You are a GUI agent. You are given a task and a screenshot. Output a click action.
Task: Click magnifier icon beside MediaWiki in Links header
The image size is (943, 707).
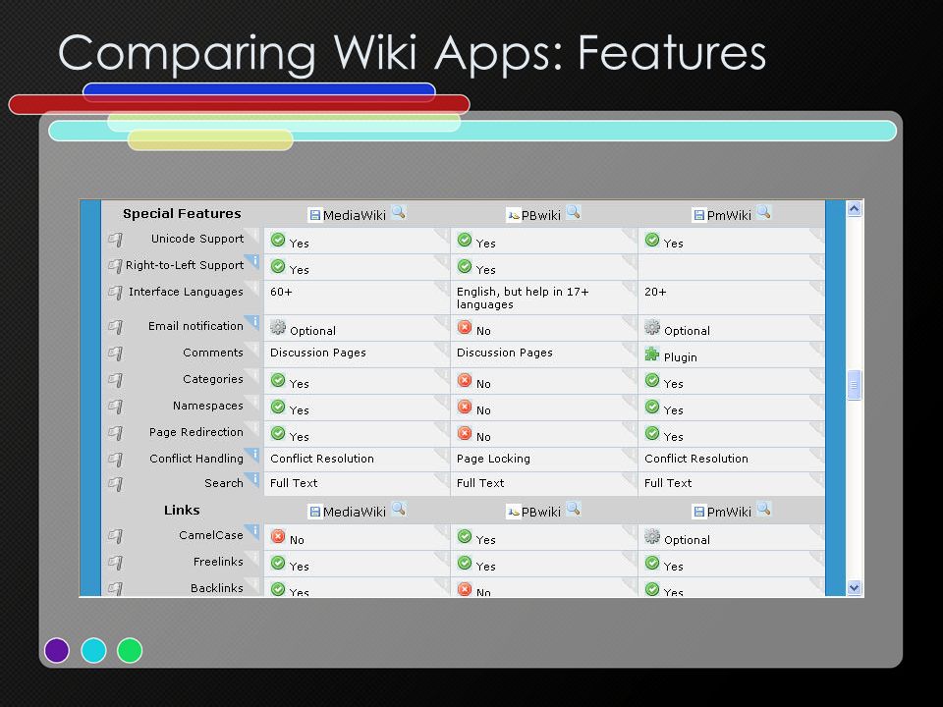(x=398, y=509)
